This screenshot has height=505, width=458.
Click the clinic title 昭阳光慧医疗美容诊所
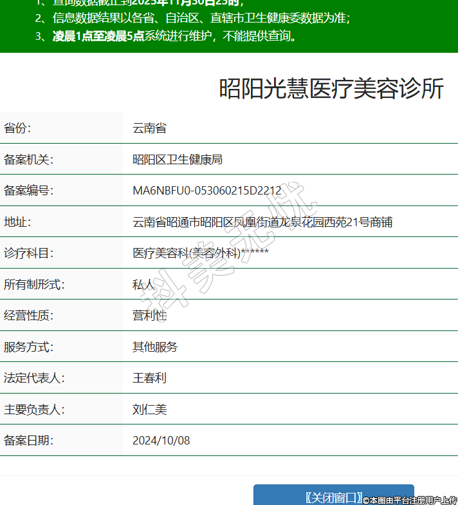331,89
